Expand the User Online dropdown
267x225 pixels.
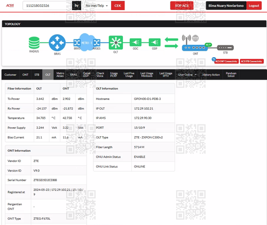click(187, 75)
